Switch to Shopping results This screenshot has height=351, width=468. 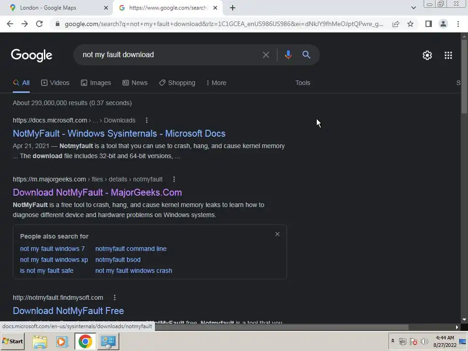click(x=177, y=83)
